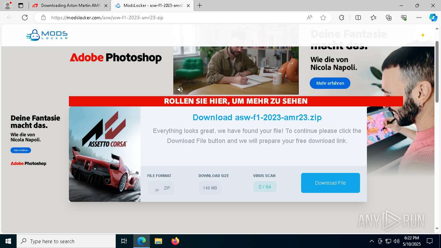Open Microsoft Edge from taskbar

tap(142, 241)
